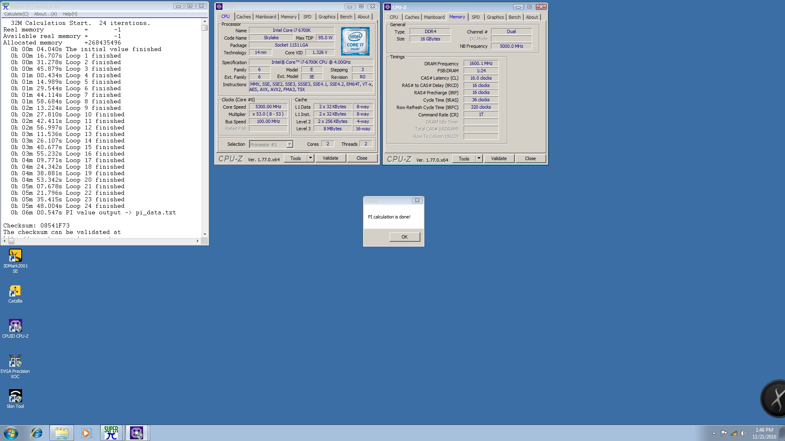Click the Super PI scroll down arrow
Viewport: 785px width, 441px height.
(x=205, y=234)
